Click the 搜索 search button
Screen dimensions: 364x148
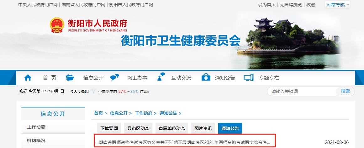[x=345, y=91]
